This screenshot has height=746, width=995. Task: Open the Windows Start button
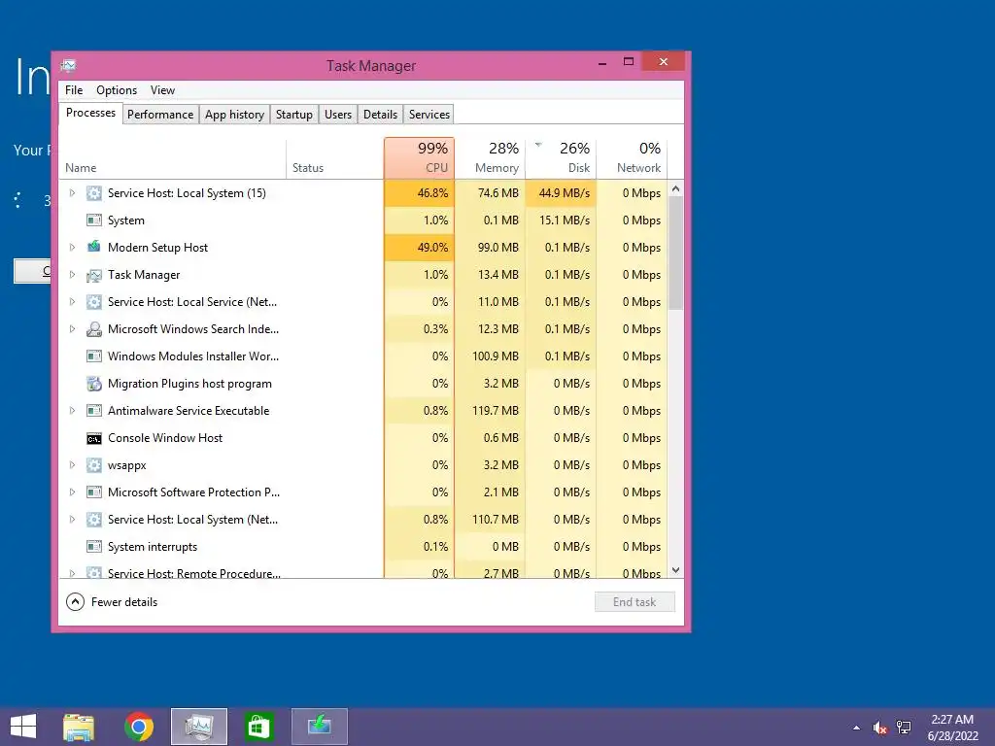(23, 727)
